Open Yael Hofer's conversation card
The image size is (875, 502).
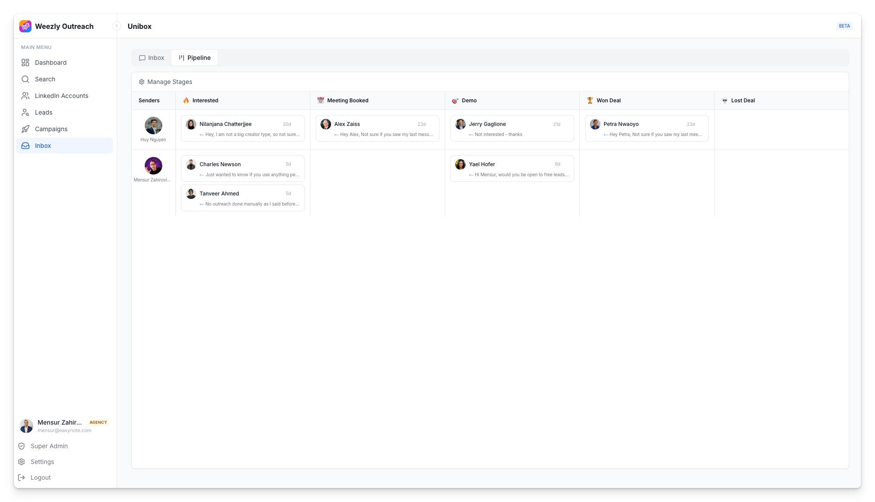pyautogui.click(x=512, y=169)
